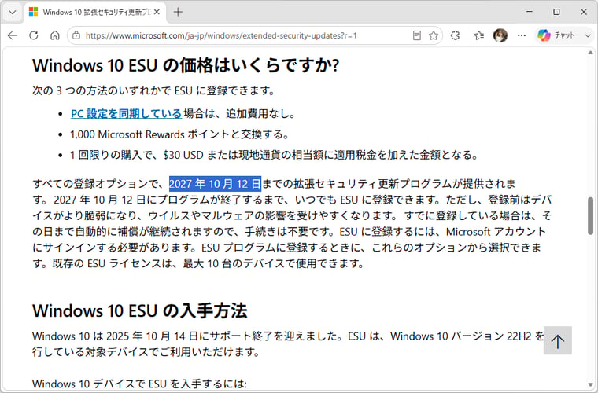Click the 次の 3 つの方法 intro sentence
Viewport: 598px width, 393px height.
[153, 90]
